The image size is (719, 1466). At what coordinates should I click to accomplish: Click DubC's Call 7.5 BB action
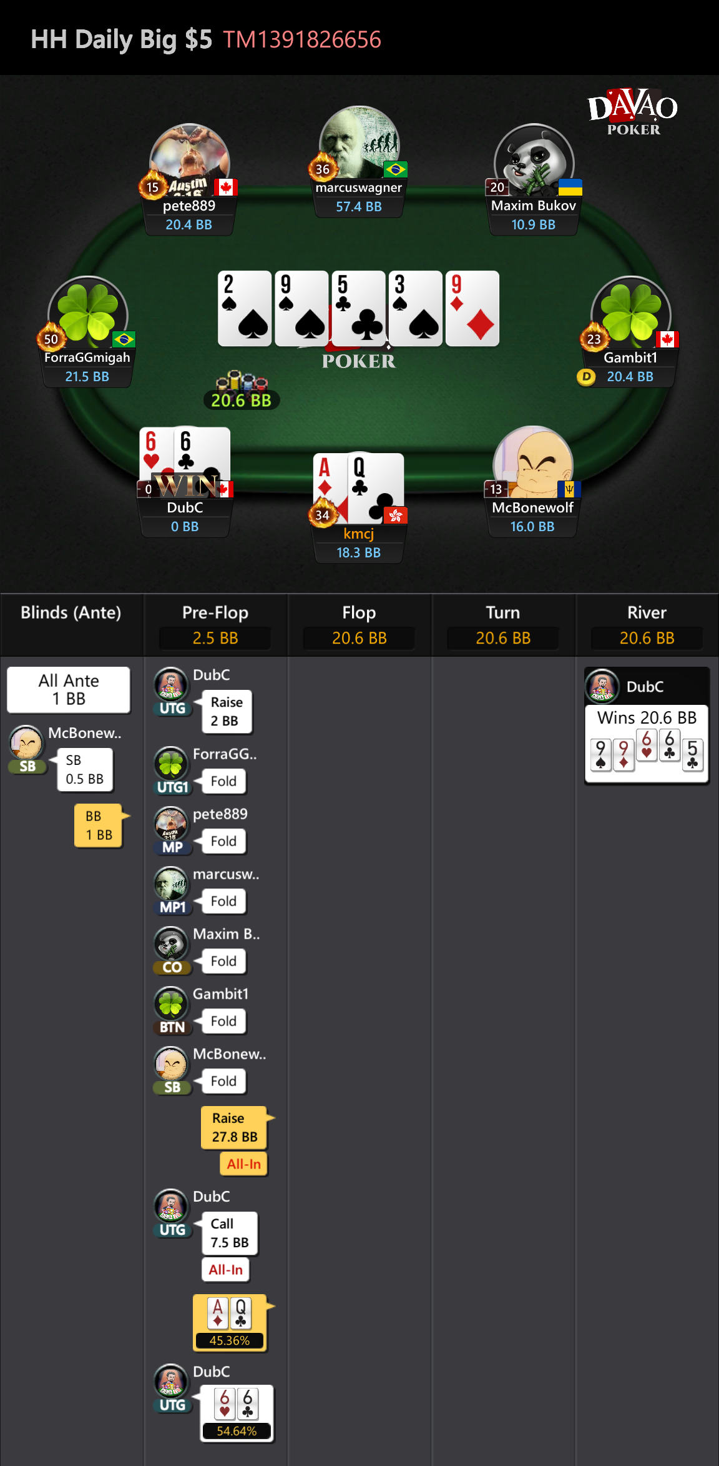coord(229,1233)
